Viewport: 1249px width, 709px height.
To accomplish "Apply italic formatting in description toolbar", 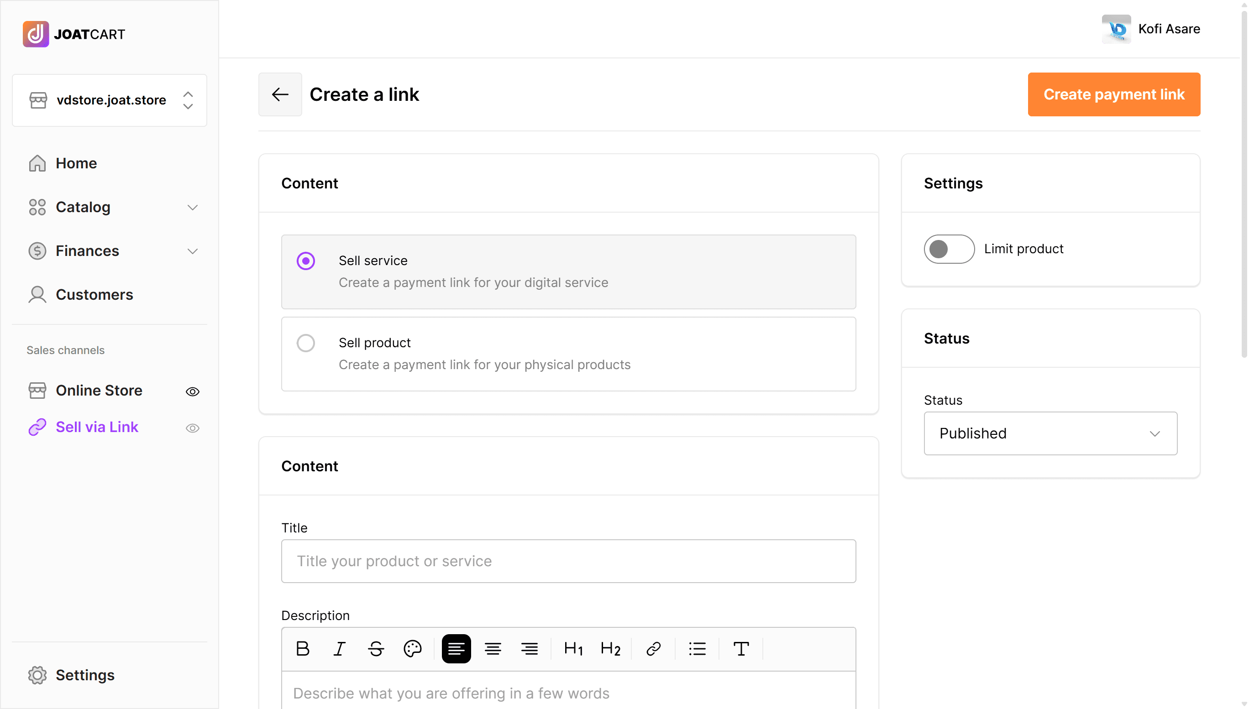I will coord(340,649).
